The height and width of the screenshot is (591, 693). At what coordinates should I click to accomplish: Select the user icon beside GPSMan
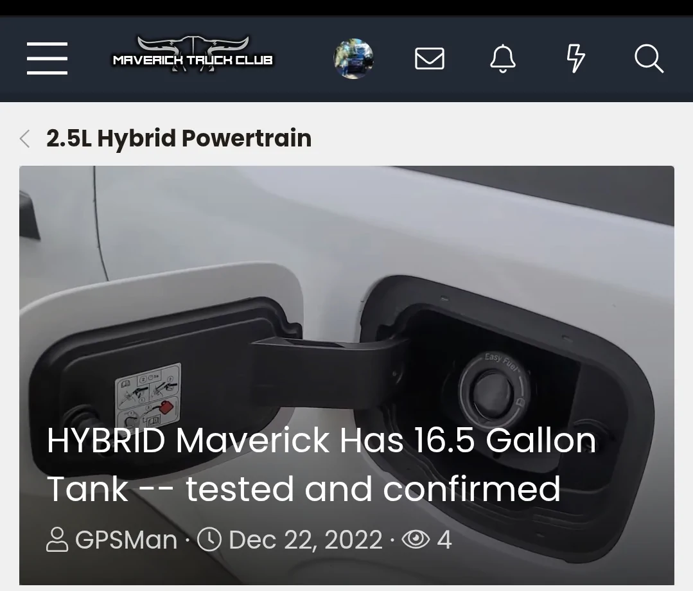pyautogui.click(x=57, y=540)
